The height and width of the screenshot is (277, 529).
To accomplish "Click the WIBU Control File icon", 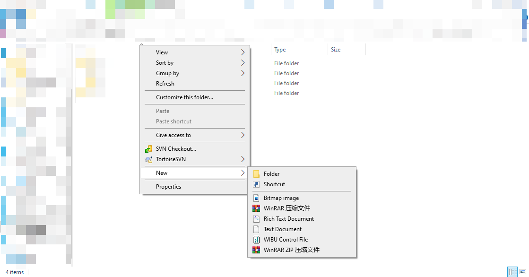I will click(x=256, y=240).
